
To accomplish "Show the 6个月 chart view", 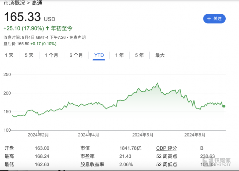I will click(x=76, y=55).
